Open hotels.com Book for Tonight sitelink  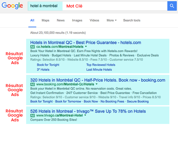48,65
